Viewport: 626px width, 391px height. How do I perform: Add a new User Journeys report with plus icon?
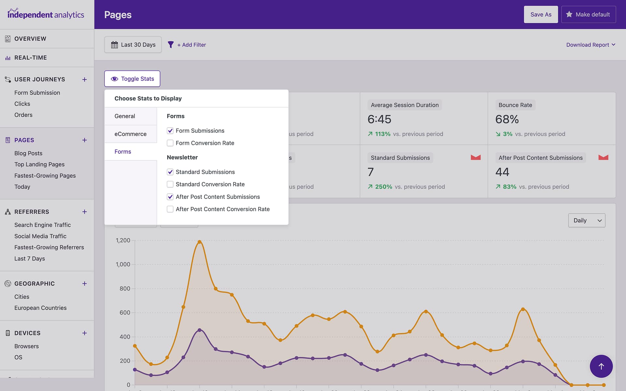click(84, 80)
